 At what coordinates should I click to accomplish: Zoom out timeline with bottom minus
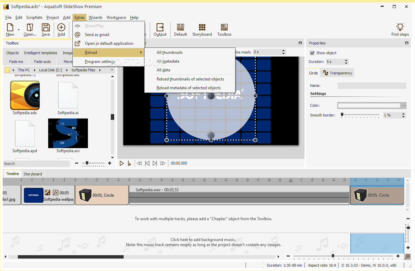[288, 256]
